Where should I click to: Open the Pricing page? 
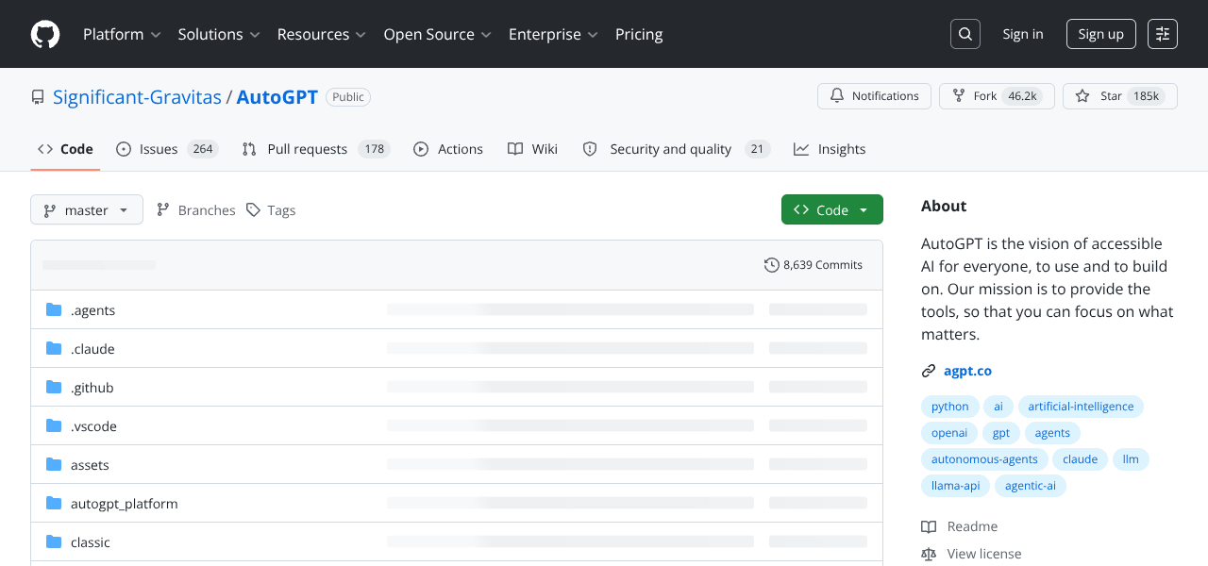pos(639,34)
